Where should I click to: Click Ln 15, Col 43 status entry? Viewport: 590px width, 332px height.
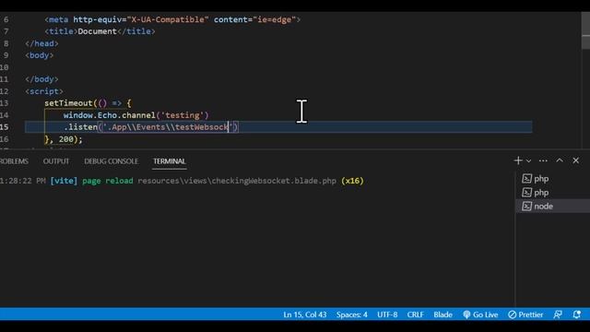pos(305,314)
